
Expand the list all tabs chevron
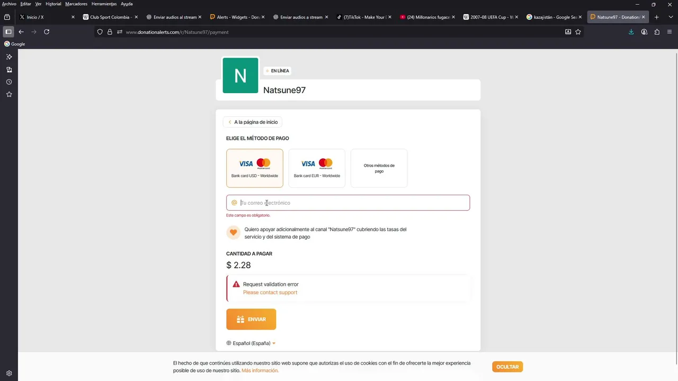tap(670, 17)
